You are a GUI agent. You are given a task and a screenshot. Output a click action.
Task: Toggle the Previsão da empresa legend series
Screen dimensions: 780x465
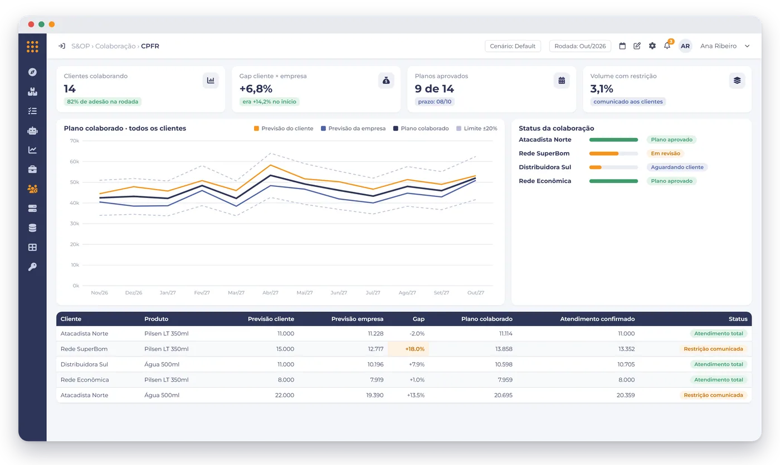click(353, 128)
